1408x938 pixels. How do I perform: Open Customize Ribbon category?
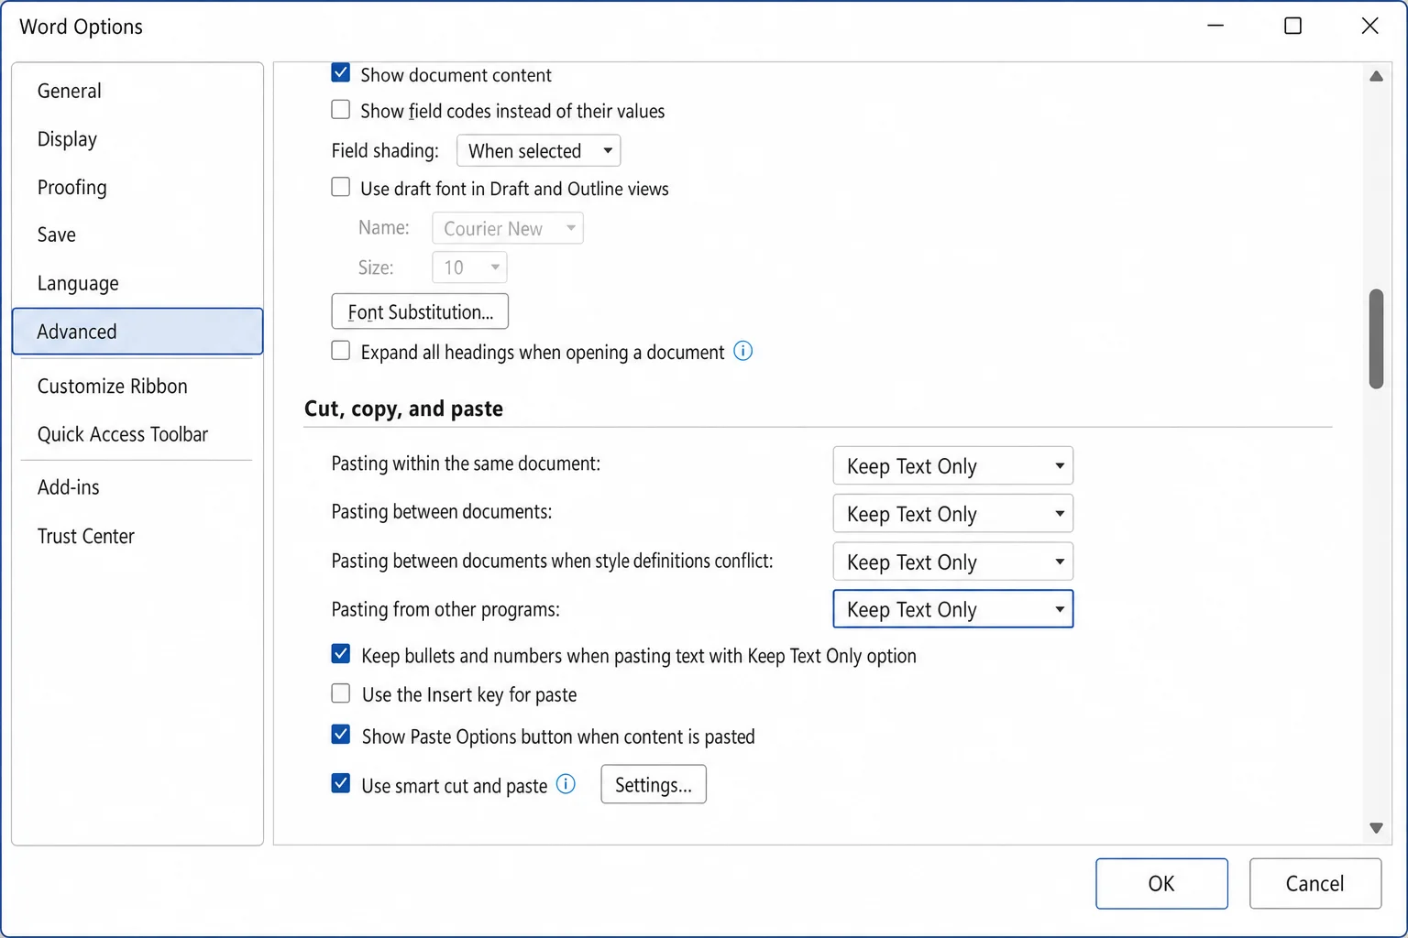pyautogui.click(x=137, y=386)
